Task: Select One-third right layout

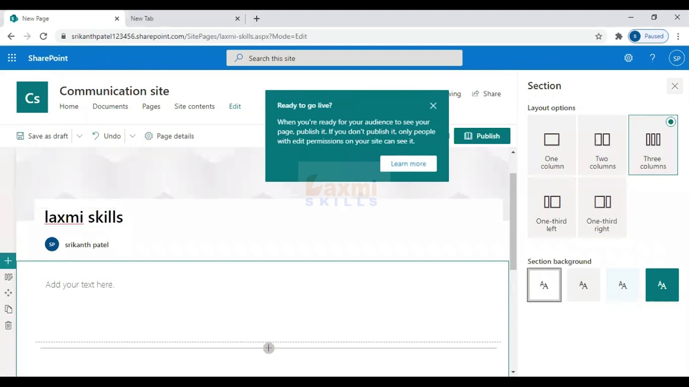Action: [602, 207]
